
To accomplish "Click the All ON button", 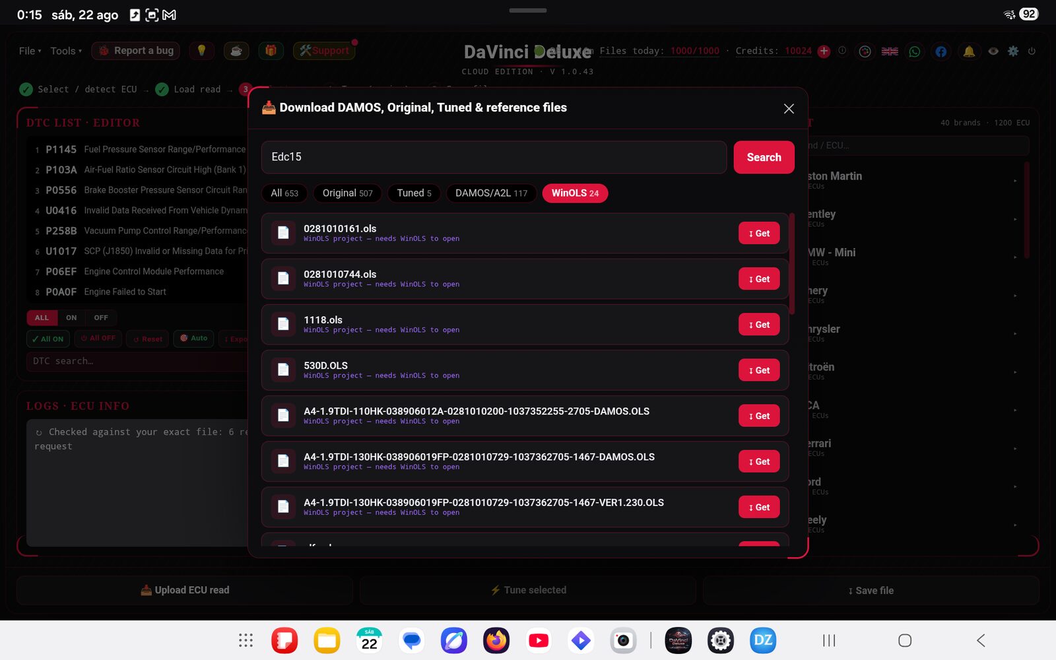I will click(x=48, y=339).
